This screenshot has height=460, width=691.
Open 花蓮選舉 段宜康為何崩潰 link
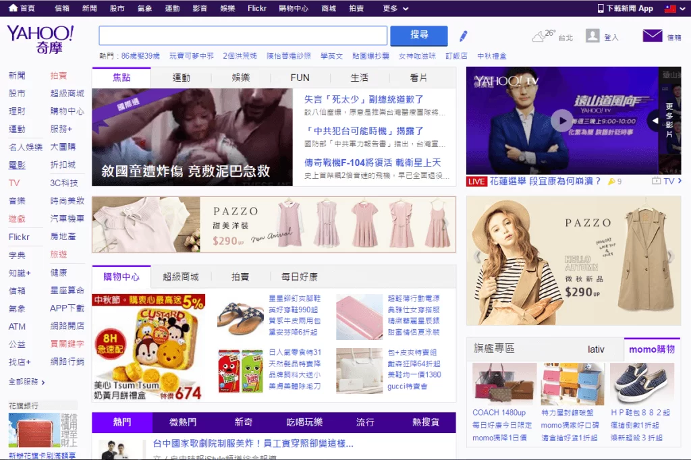[x=545, y=181]
